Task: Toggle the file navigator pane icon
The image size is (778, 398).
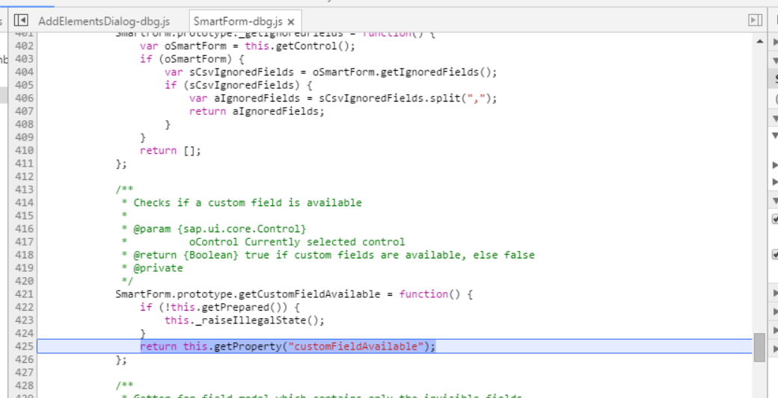Action: click(21, 20)
